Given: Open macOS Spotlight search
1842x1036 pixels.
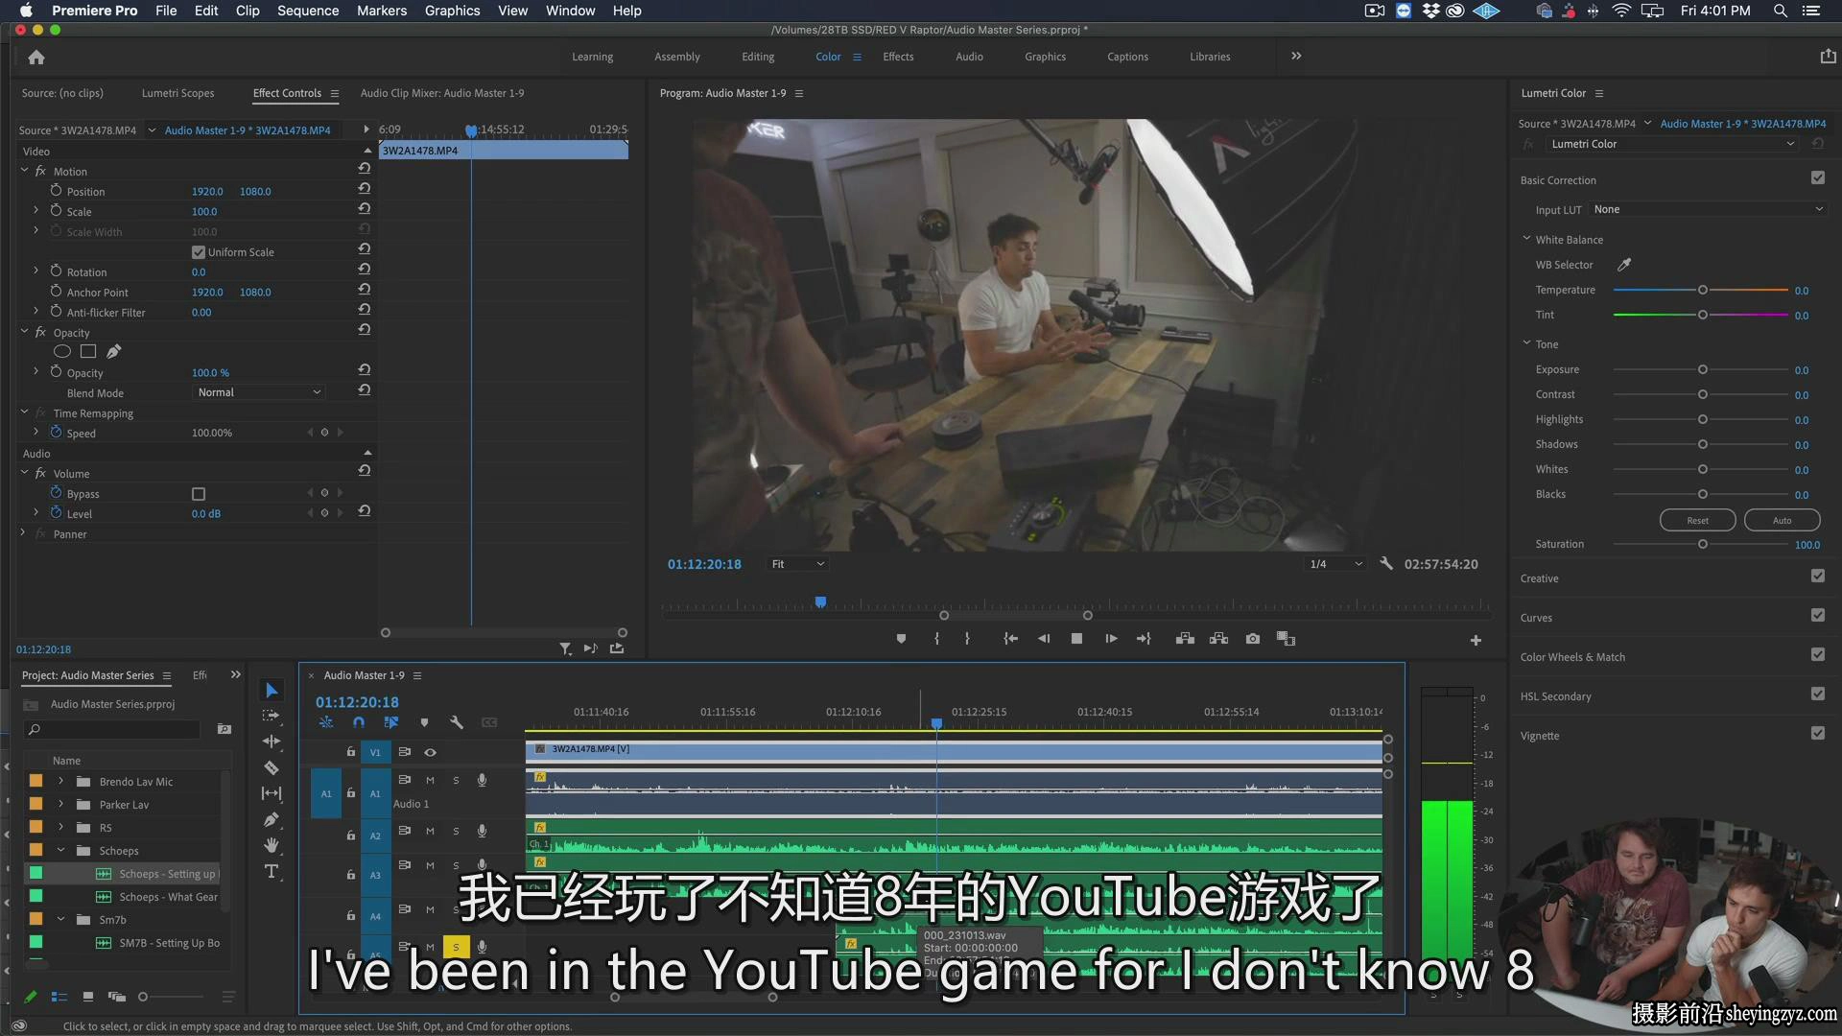Looking at the screenshot, I should [1780, 11].
